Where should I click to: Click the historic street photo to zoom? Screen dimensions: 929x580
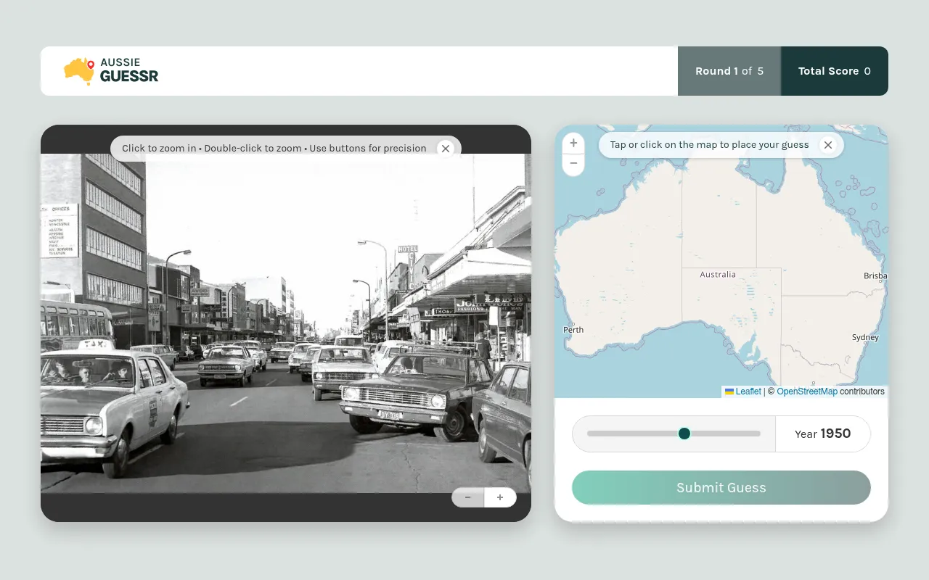coord(286,323)
